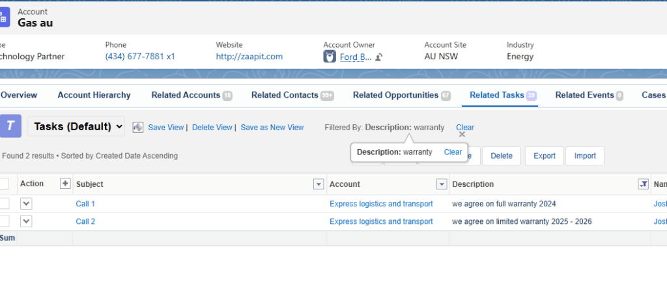Open the Tasks (Default) view dropdown
The height and width of the screenshot is (293, 667).
click(x=76, y=127)
